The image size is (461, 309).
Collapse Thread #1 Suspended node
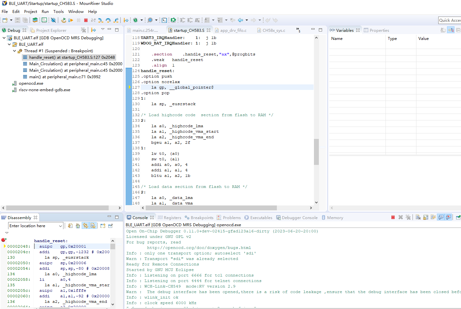pyautogui.click(x=14, y=51)
